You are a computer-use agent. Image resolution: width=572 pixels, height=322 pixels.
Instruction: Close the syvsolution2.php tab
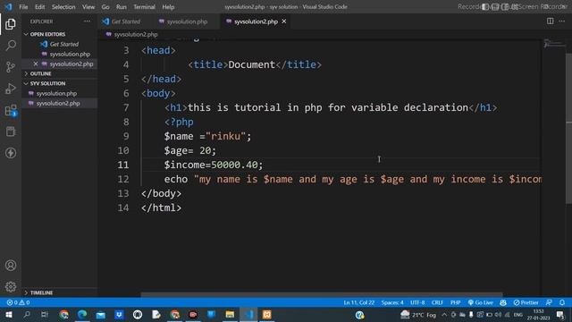tap(284, 21)
